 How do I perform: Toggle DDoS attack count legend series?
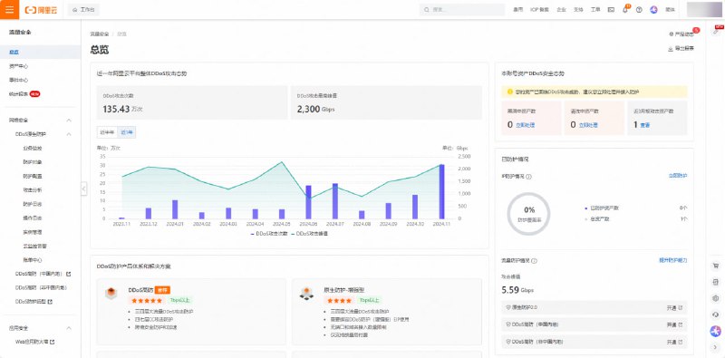tap(269, 234)
